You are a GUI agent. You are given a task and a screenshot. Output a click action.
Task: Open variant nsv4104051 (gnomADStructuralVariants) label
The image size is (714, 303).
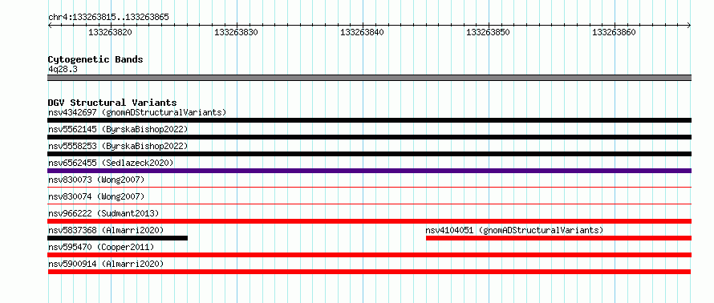(514, 230)
